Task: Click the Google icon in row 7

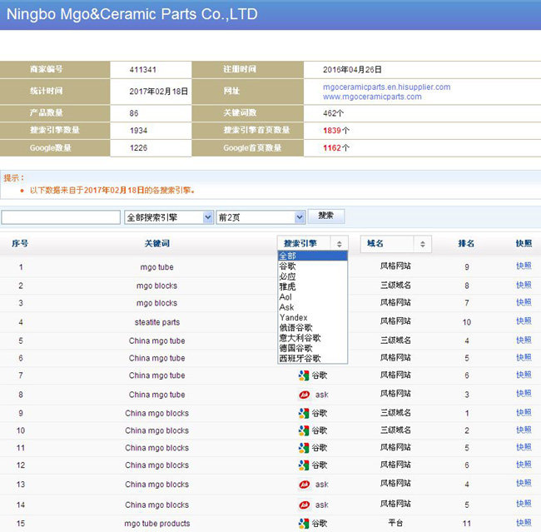Action: (x=304, y=375)
